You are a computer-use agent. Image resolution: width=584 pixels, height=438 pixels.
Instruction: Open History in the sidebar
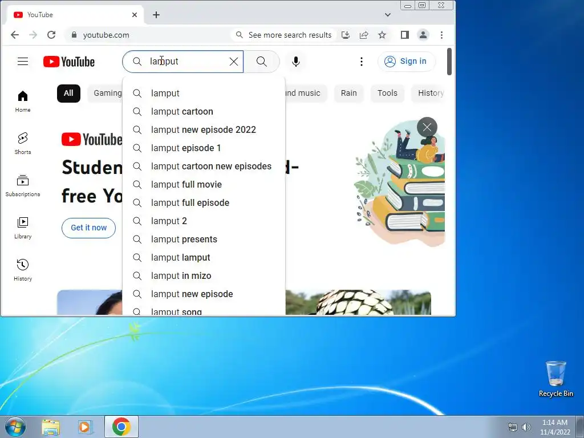23,270
